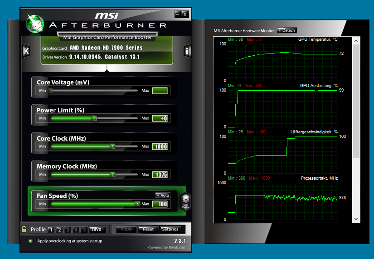Click the monitor scrollbar up arrow
This screenshot has width=374, height=259.
[x=356, y=41]
